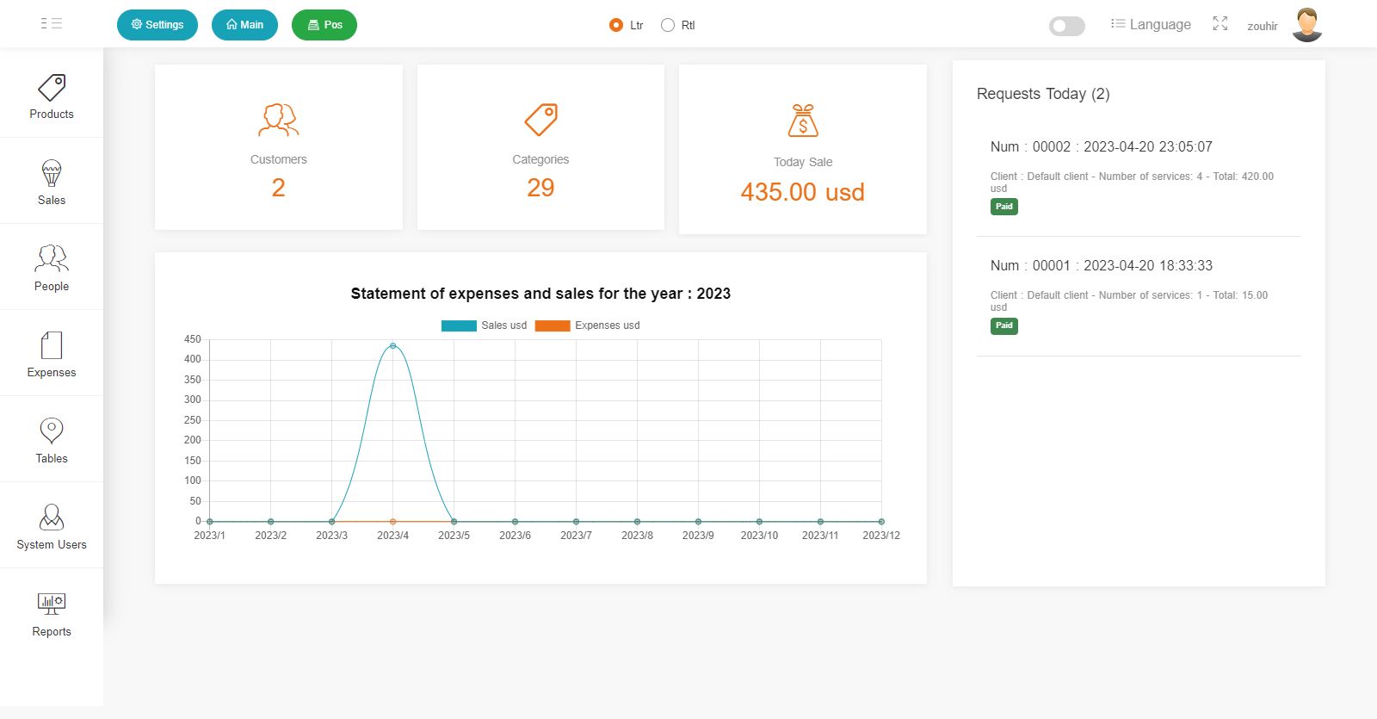Toggle Expenses usd legend swatch
This screenshot has height=719, width=1377.
pyautogui.click(x=553, y=325)
